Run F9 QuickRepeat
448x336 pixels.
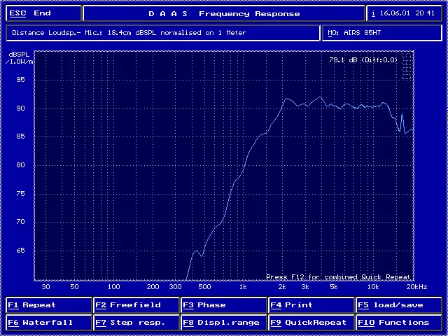pyautogui.click(x=311, y=323)
